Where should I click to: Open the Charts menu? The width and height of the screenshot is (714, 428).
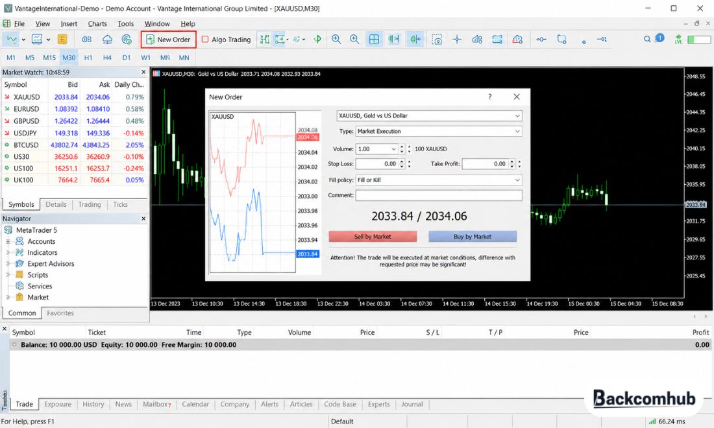click(97, 23)
